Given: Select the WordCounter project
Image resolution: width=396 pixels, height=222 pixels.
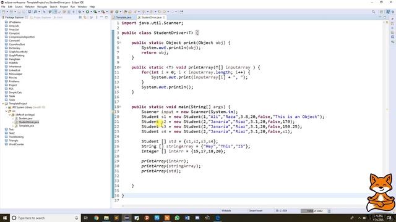Looking at the screenshot, I should point(17,144).
